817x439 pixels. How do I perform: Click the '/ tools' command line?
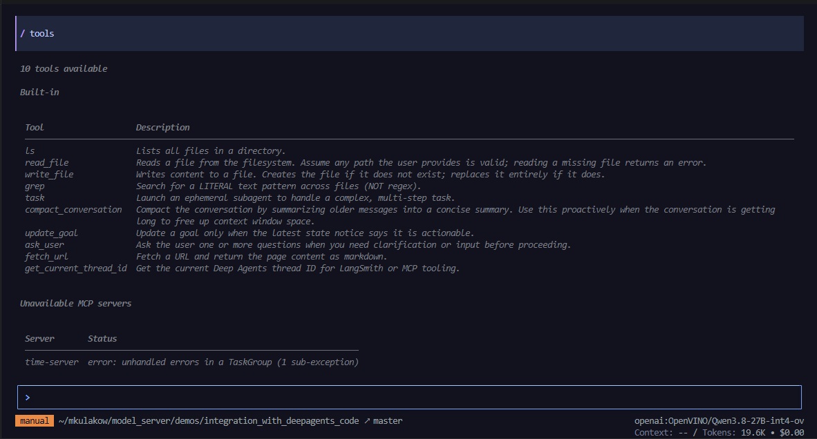click(x=409, y=33)
